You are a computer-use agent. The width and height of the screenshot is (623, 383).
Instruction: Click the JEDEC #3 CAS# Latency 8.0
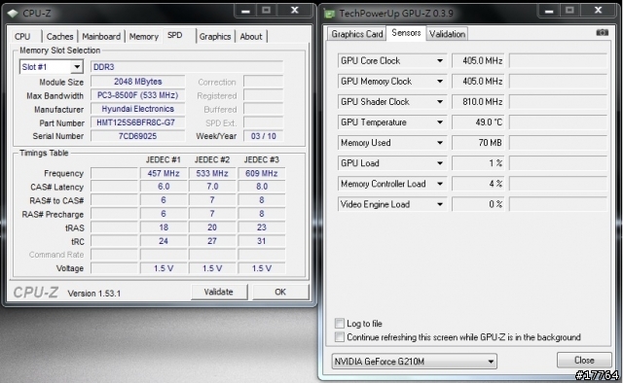262,187
